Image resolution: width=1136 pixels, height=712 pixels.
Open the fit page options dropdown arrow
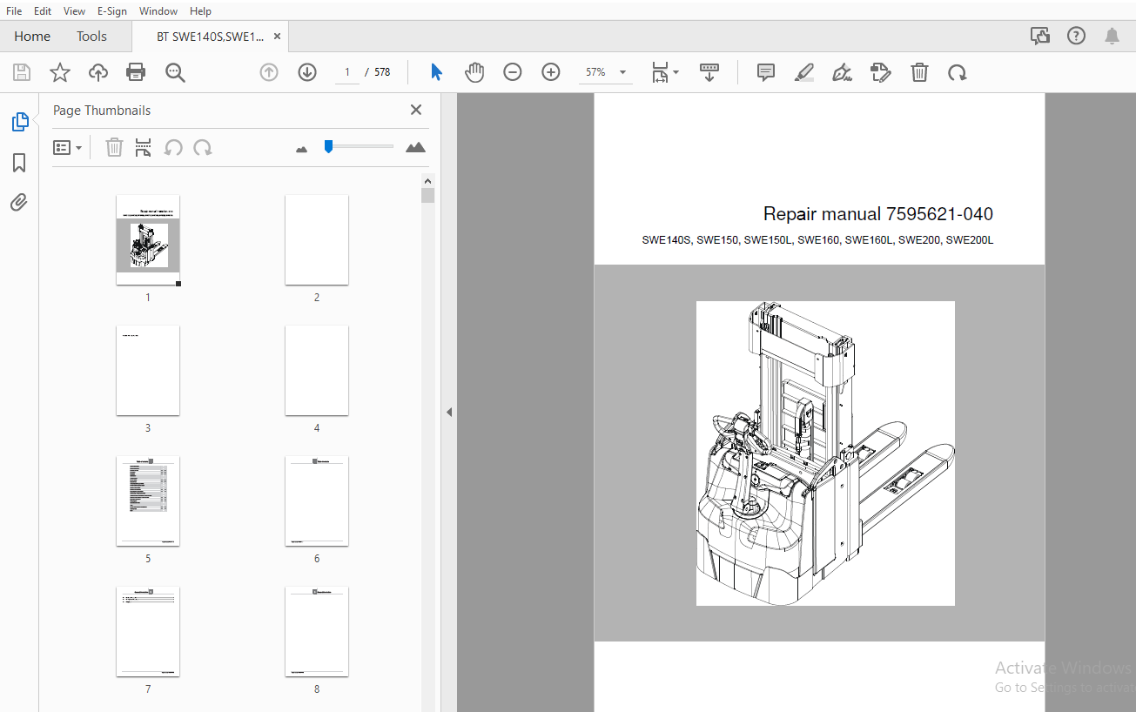pos(676,72)
